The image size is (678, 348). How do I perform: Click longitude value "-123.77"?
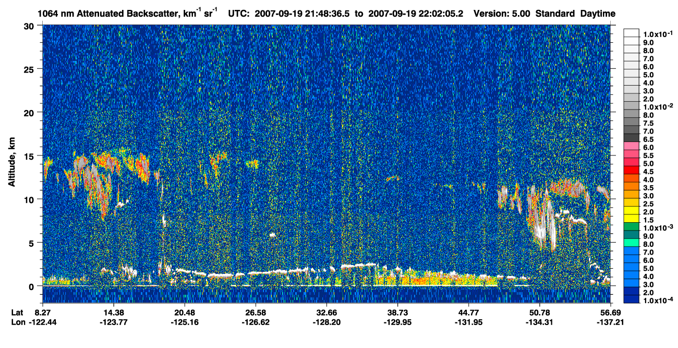click(x=113, y=322)
